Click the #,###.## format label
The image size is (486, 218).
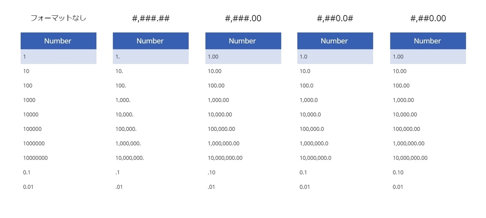coord(151,19)
